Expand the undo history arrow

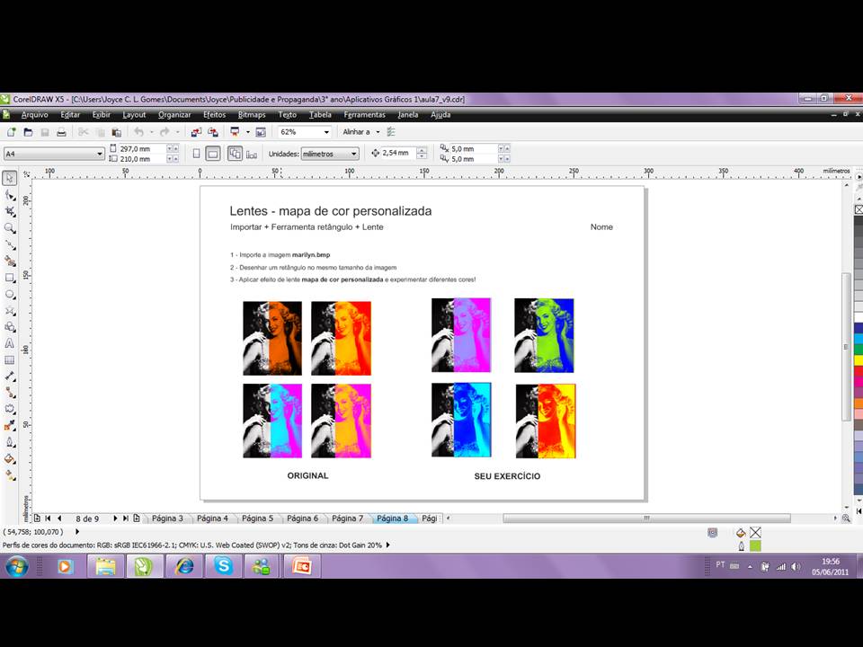(151, 132)
